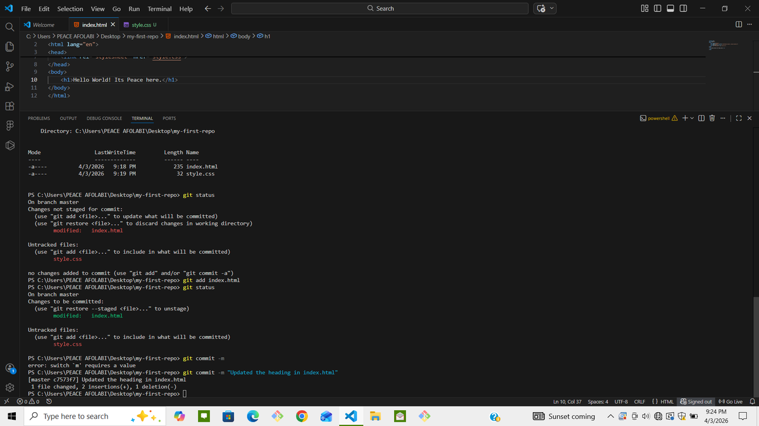Screen dimensions: 759x426
Task: Kill the terminal with trash icon
Action: pos(712,118)
